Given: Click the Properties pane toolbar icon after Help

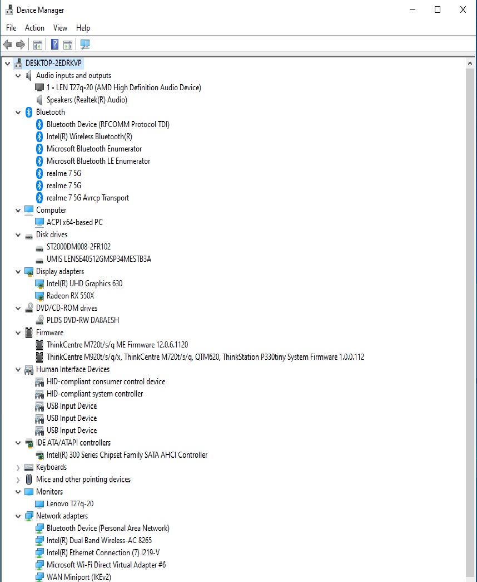Looking at the screenshot, I should 68,45.
